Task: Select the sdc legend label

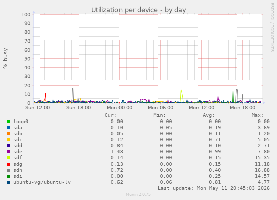Action: (x=18, y=140)
